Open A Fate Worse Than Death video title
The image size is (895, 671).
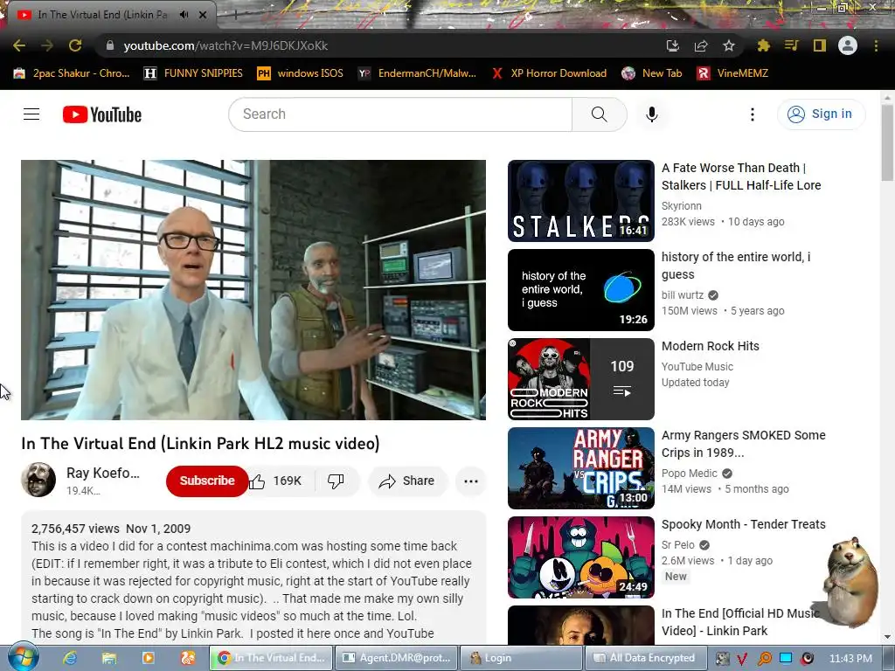coord(741,176)
